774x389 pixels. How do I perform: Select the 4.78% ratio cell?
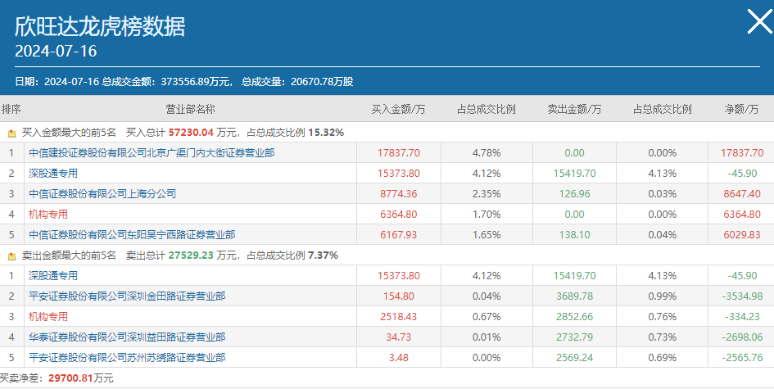(x=487, y=153)
